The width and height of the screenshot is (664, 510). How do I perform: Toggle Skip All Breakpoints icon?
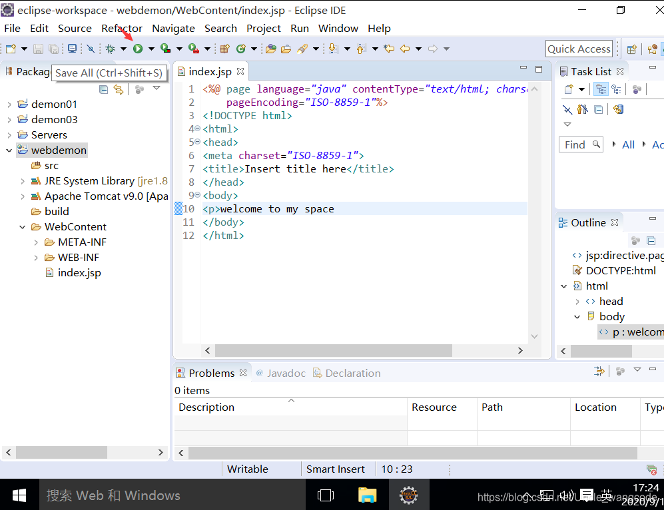pyautogui.click(x=91, y=49)
